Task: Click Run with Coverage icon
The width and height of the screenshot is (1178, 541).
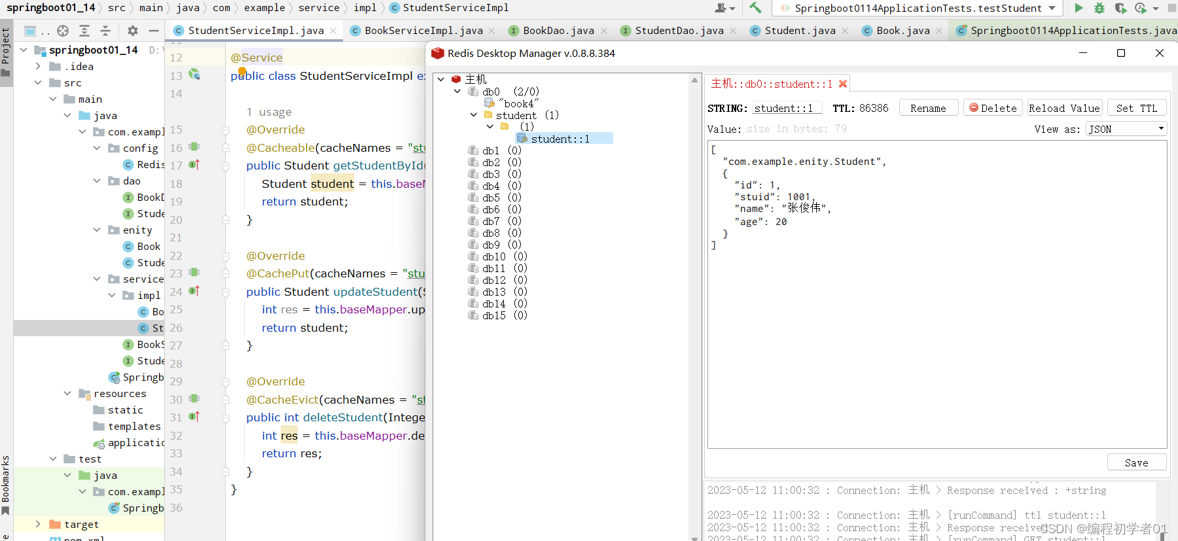Action: (x=1120, y=8)
